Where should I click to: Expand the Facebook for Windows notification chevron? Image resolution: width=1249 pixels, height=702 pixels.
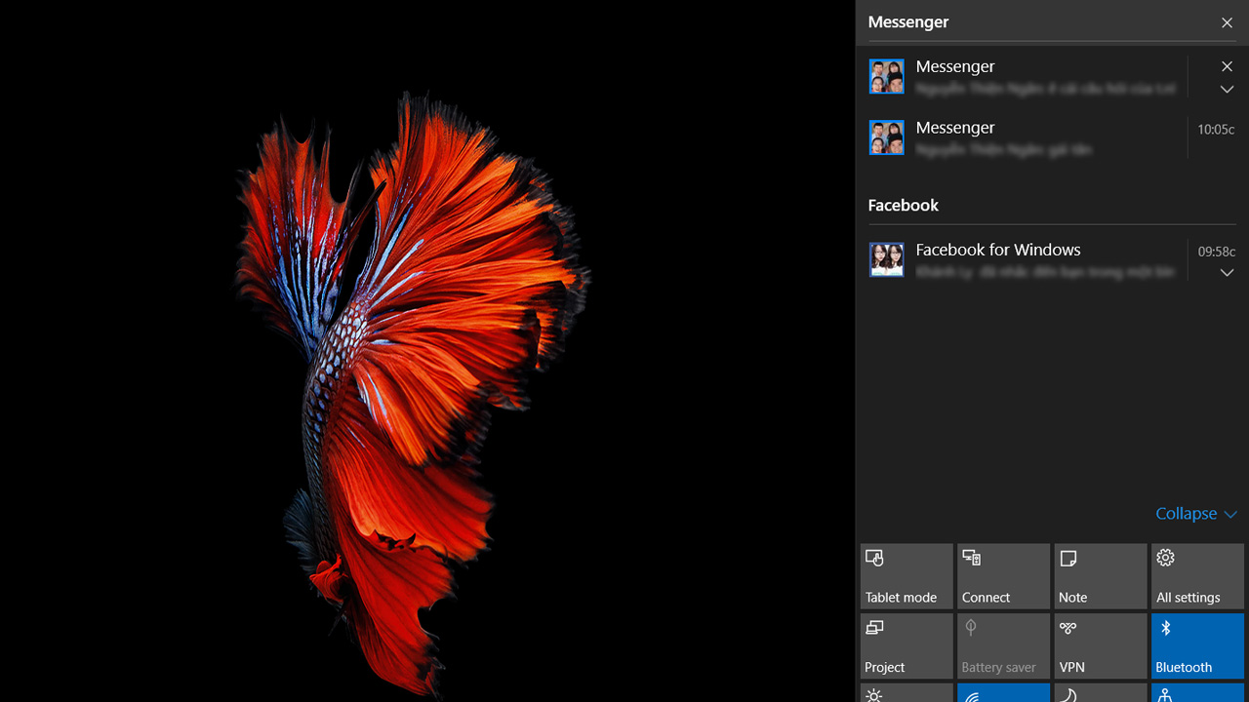point(1227,273)
